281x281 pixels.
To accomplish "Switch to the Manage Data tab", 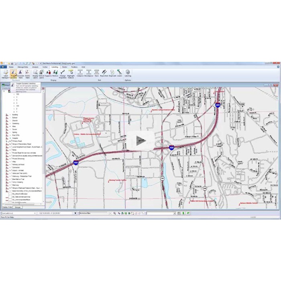I will [23, 67].
